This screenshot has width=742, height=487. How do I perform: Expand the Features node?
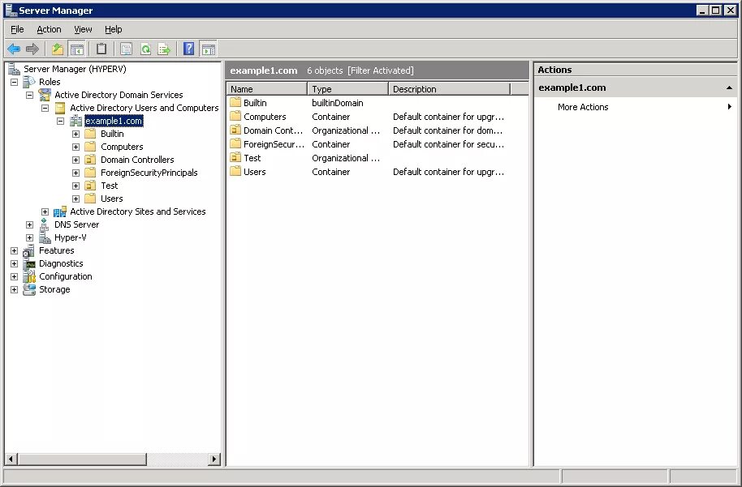coord(14,251)
